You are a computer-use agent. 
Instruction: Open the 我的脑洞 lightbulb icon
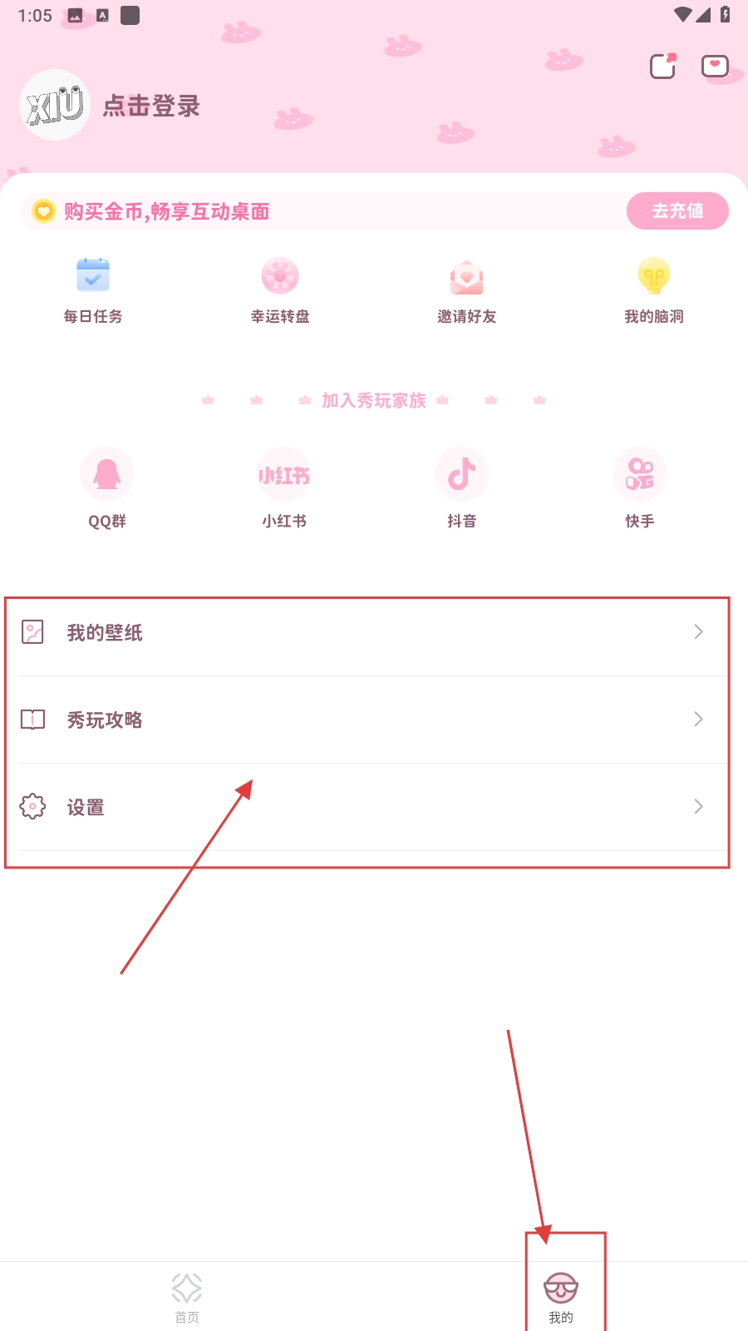click(x=654, y=276)
